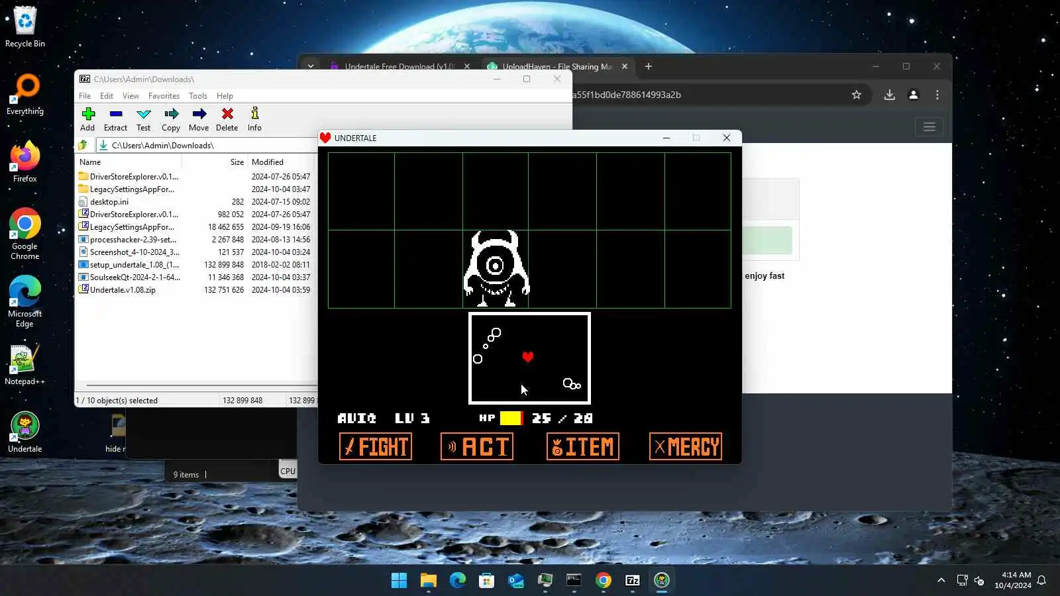1060x596 pixels.
Task: Switch to the UploadHaven browser tab
Action: [557, 67]
